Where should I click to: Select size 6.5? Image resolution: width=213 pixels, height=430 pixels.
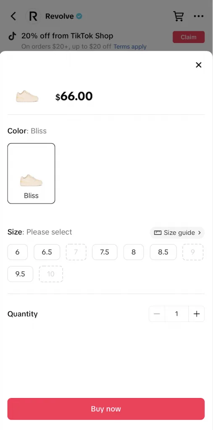pos(47,252)
